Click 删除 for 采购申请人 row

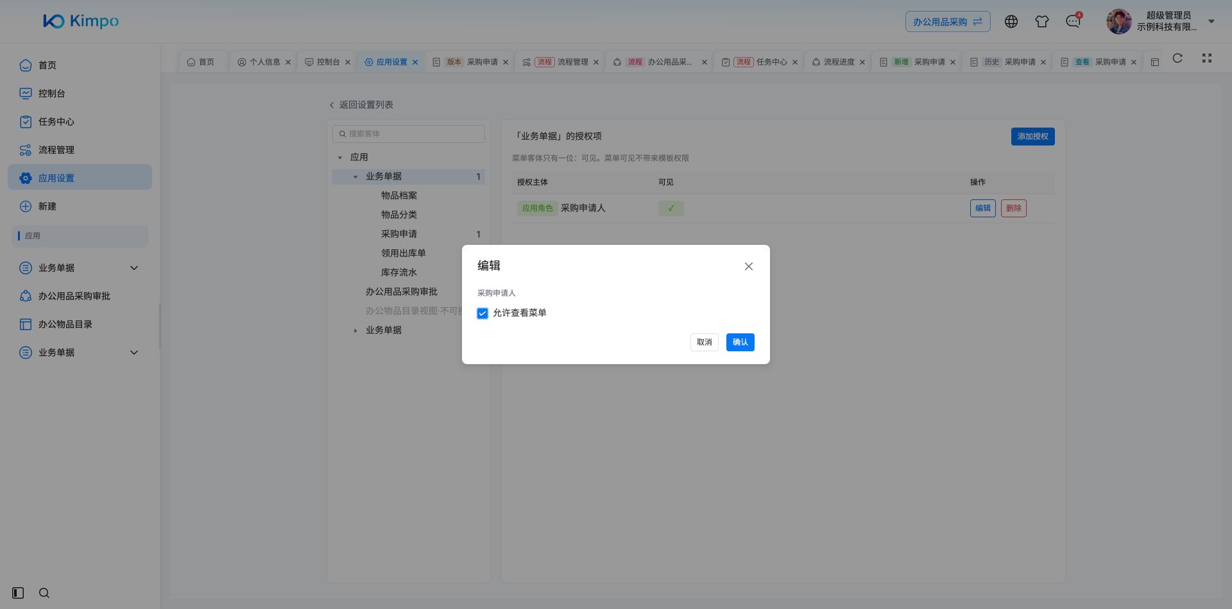[x=1014, y=208]
